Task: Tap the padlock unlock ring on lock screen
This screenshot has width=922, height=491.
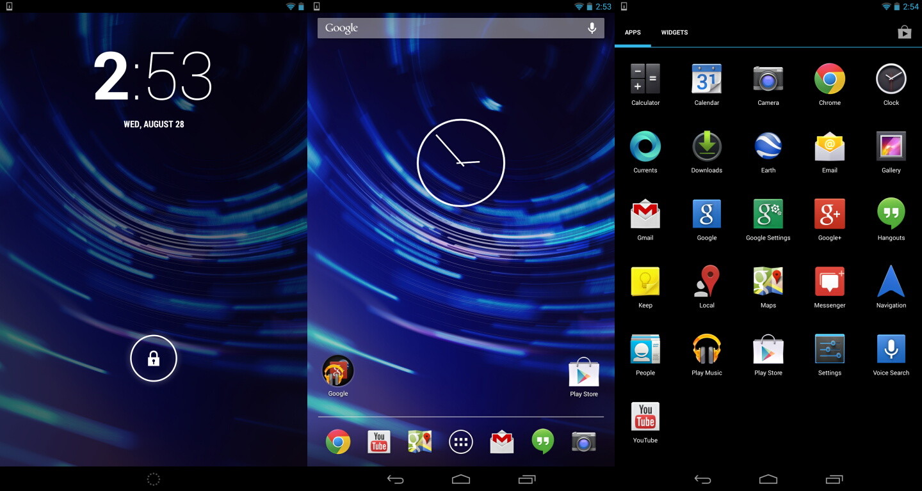Action: click(154, 358)
